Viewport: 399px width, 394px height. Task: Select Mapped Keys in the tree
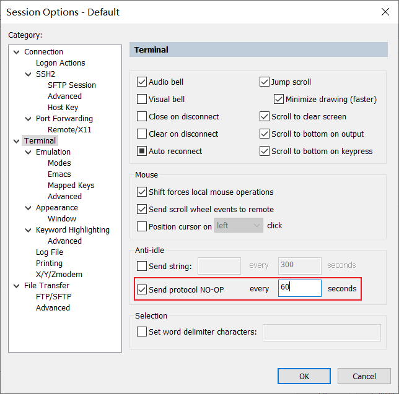pos(71,186)
